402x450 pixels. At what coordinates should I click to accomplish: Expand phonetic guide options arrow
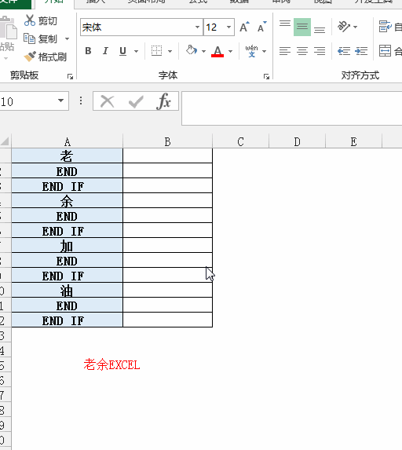coord(265,51)
